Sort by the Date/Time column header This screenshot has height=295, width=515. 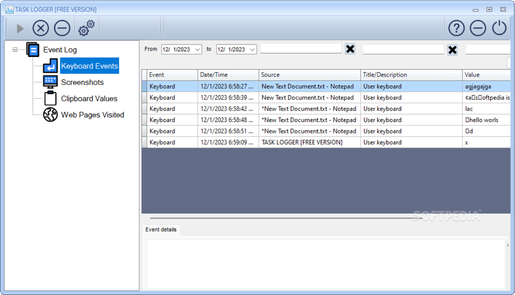coord(228,75)
